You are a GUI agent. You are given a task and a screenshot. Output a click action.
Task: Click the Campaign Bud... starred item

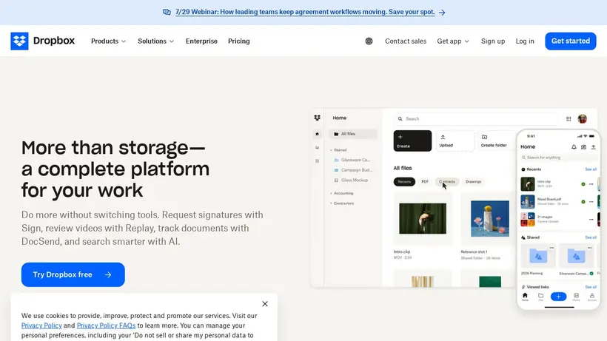(352, 169)
